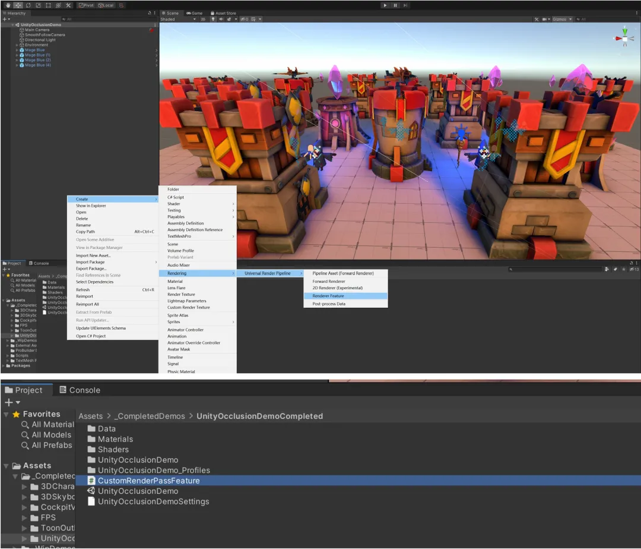Select the Scale tool
The width and height of the screenshot is (641, 549).
click(x=38, y=5)
